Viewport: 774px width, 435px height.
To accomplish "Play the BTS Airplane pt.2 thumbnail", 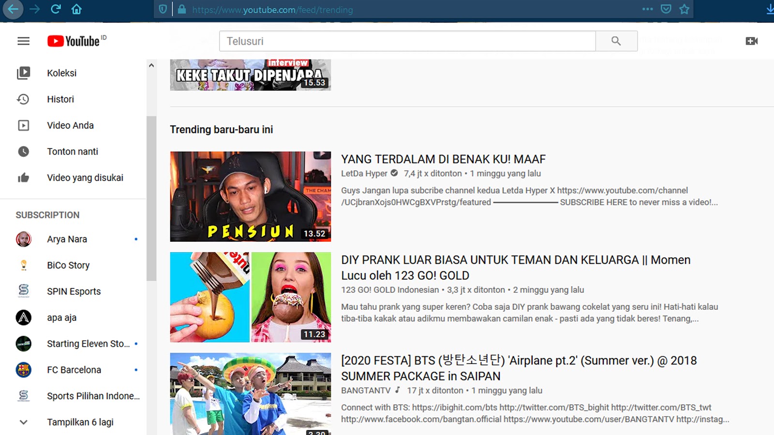I will pos(251,394).
